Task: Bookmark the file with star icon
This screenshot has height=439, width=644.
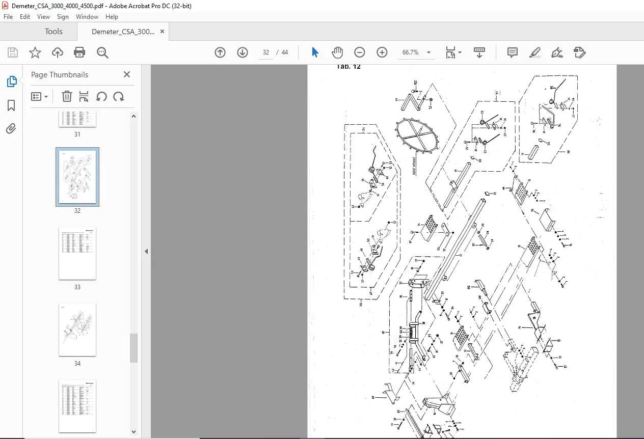Action: click(35, 52)
